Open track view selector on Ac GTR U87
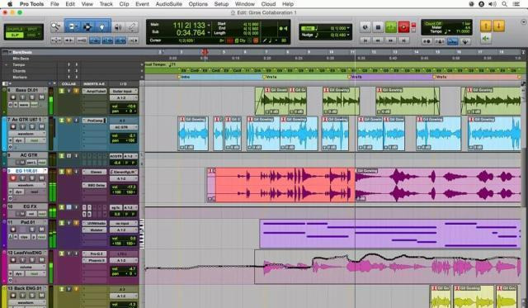 (27, 134)
